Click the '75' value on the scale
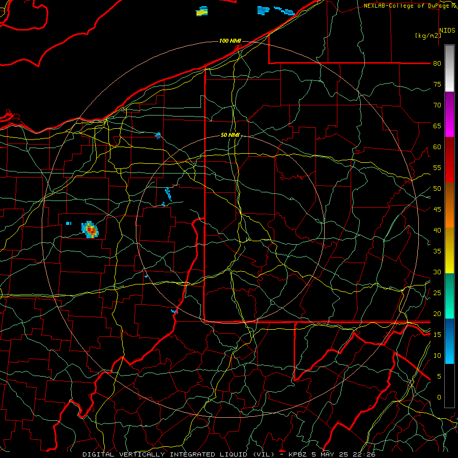The height and width of the screenshot is (458, 458). click(x=437, y=84)
